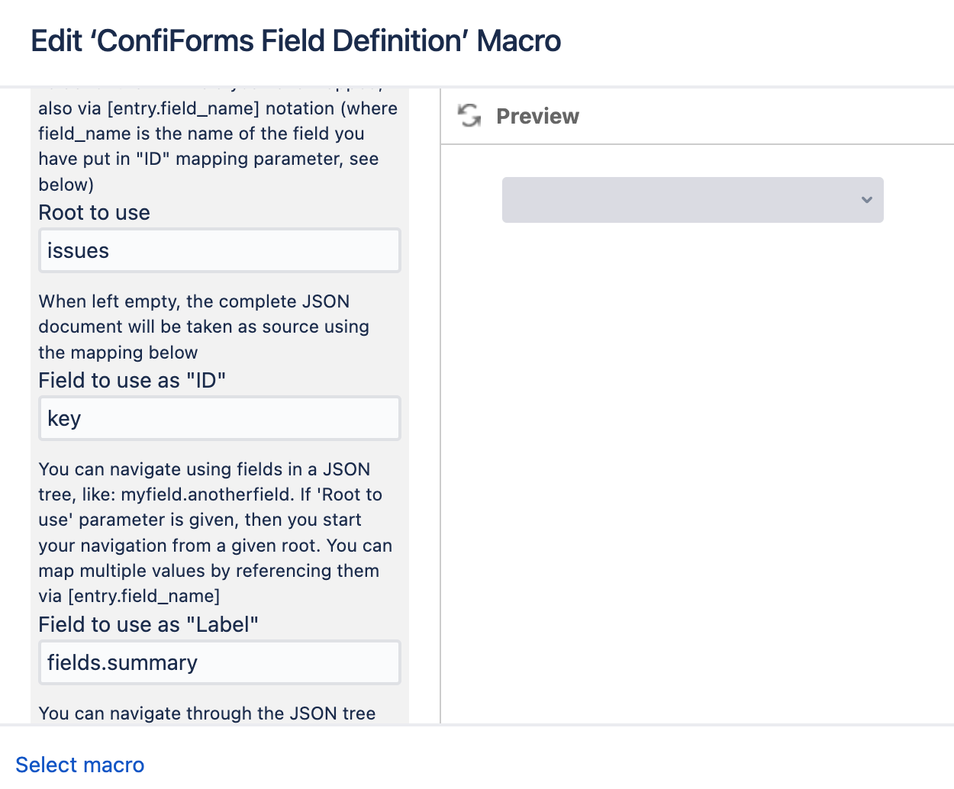Image resolution: width=954 pixels, height=789 pixels.
Task: Click the 'Root to use' label text
Action: point(94,212)
